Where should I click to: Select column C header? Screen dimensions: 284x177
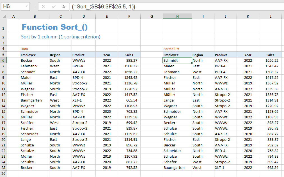[61, 17]
